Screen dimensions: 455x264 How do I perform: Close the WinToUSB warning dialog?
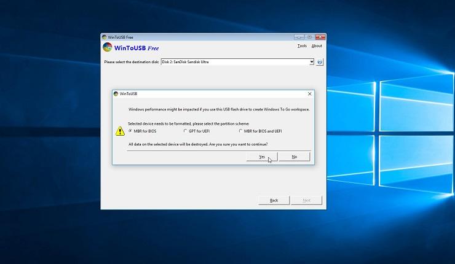click(x=310, y=94)
